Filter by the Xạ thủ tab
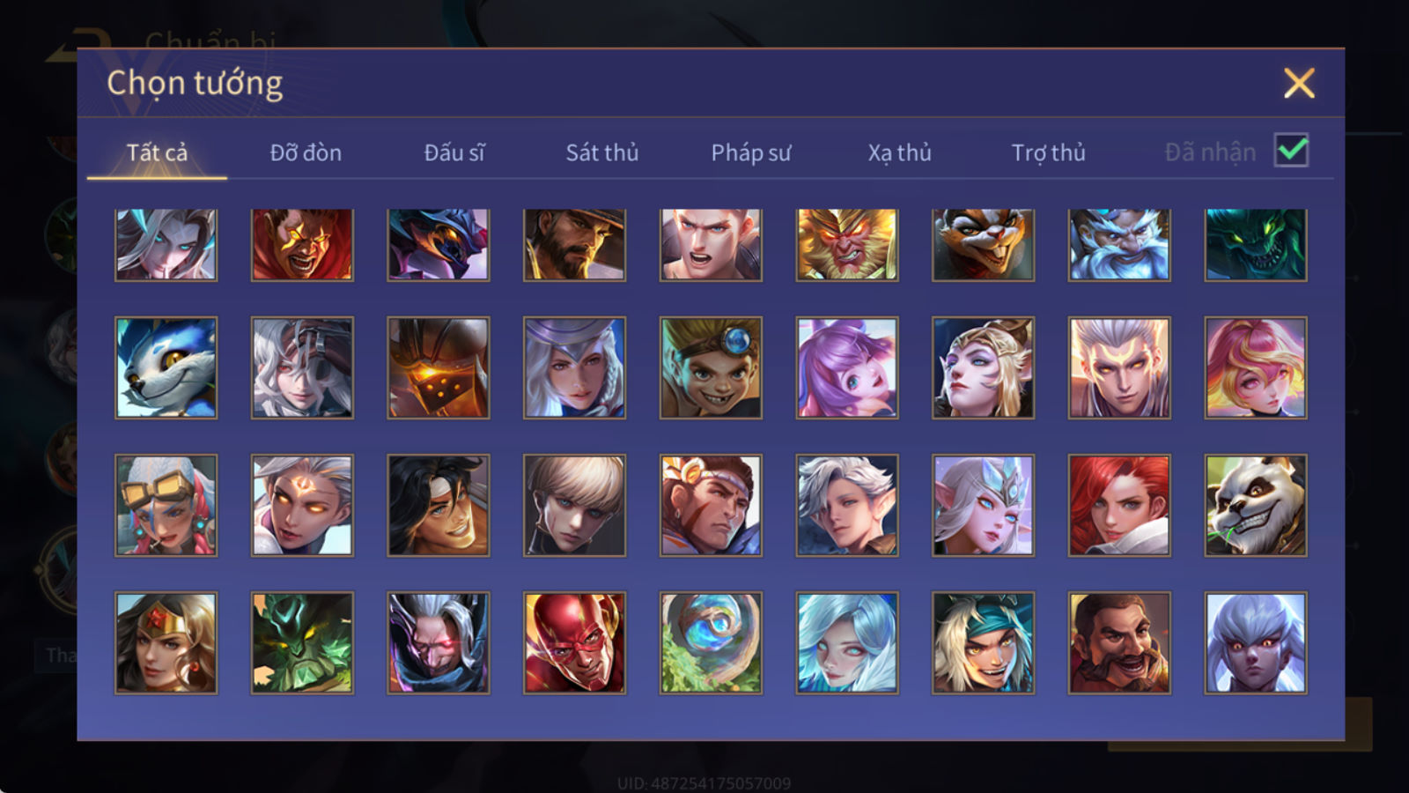The width and height of the screenshot is (1409, 793). [899, 152]
